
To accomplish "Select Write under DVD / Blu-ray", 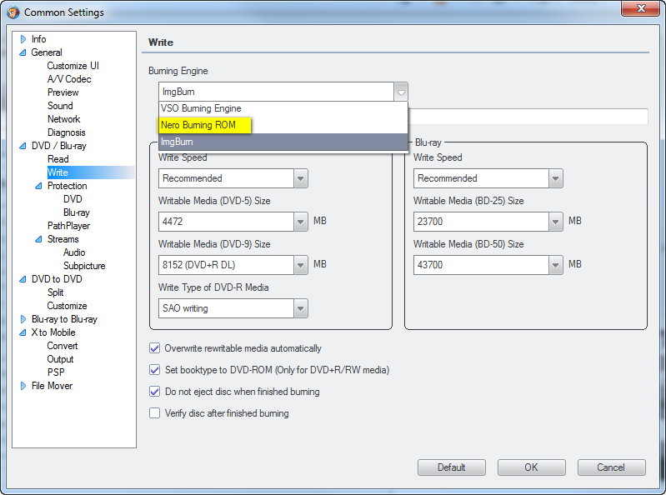I will point(58,172).
